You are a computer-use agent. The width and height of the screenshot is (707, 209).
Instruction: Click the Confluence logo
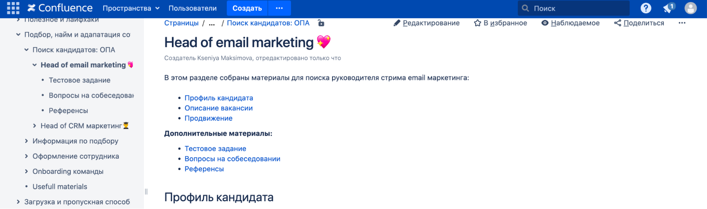tap(60, 8)
